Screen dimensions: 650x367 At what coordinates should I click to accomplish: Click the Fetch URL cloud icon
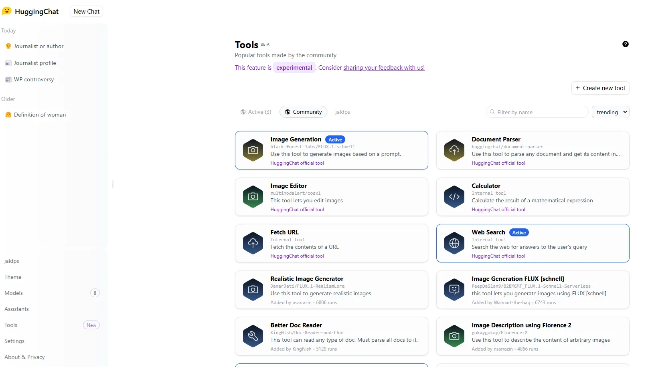[253, 243]
